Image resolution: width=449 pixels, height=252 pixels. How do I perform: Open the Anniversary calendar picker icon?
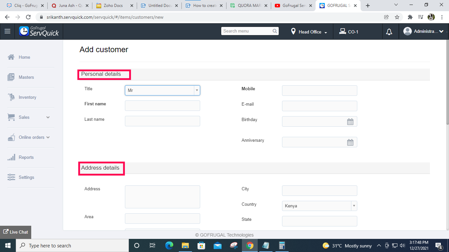click(350, 142)
